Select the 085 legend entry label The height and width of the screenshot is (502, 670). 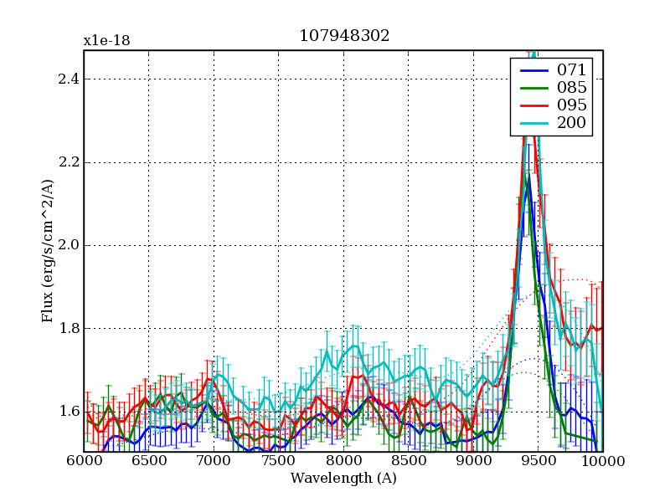coord(571,87)
